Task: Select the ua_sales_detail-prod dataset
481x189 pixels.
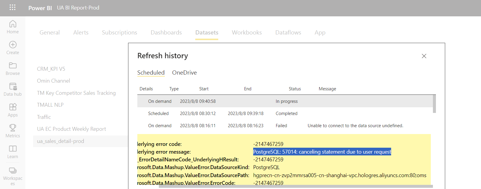Action: pyautogui.click(x=81, y=141)
